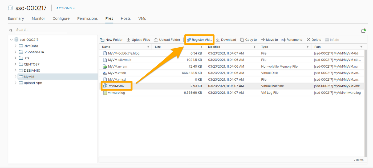
Task: Select the New Folder icon
Action: 102,39
